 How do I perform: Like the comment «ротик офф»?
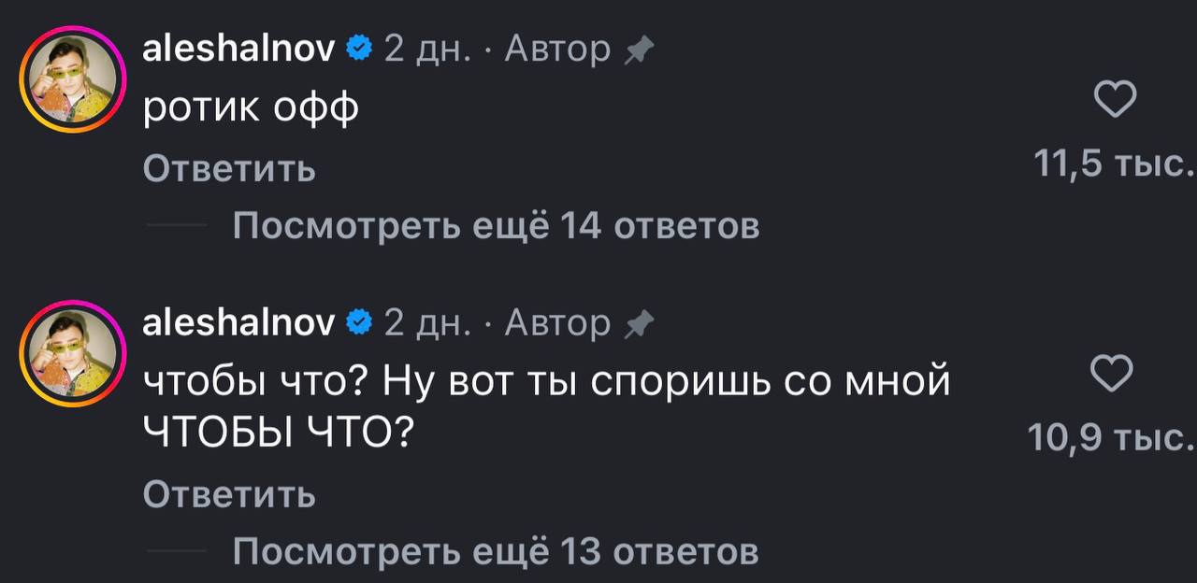pos(1114,97)
